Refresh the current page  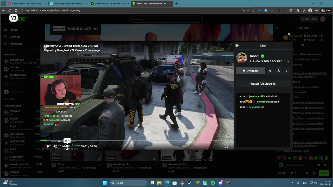click(x=10, y=10)
